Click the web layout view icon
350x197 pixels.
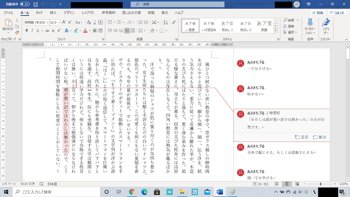[x=297, y=184]
